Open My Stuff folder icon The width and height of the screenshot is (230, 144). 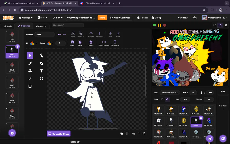pos(195,18)
